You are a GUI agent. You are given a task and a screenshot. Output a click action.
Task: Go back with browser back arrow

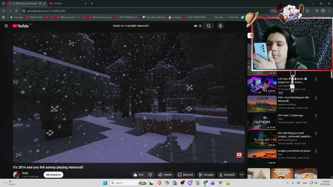(x=4, y=11)
